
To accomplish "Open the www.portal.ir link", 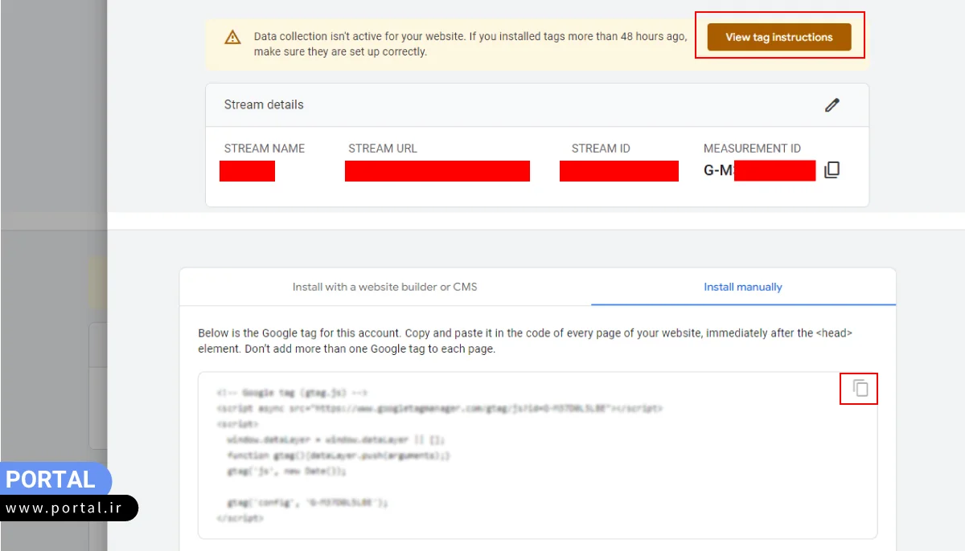I will pos(66,508).
